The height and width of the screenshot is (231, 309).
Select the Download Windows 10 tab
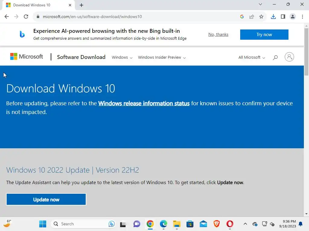(x=39, y=5)
